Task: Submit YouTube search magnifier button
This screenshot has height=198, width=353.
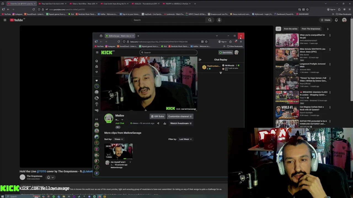Action: pos(210,20)
